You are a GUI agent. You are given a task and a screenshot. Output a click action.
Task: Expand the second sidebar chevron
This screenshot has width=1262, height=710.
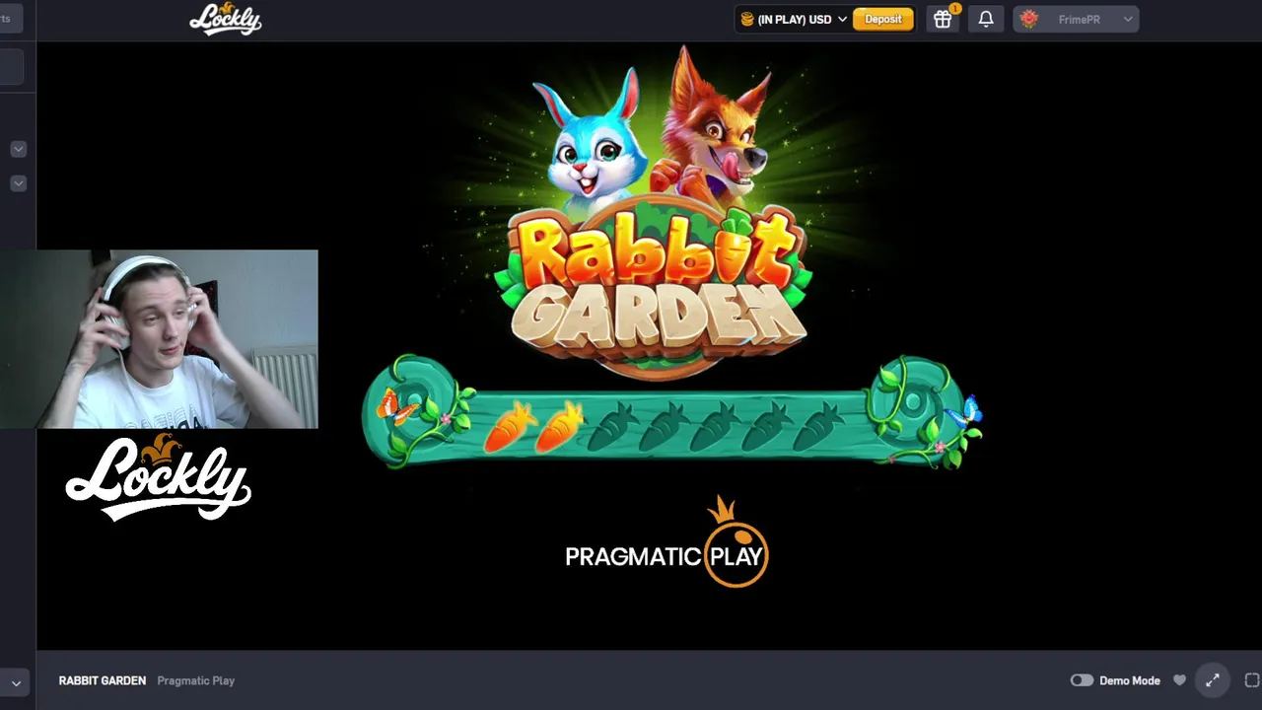click(x=18, y=183)
